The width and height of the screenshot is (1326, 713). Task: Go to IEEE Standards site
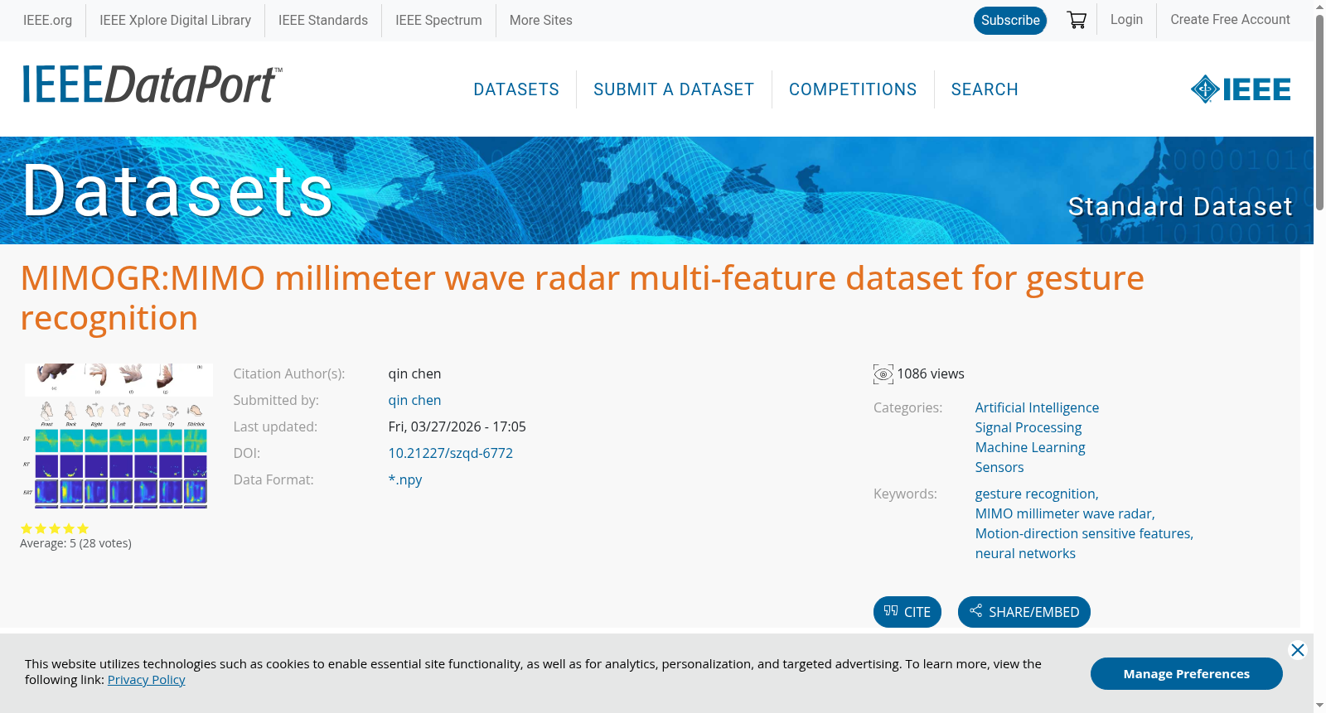click(323, 20)
